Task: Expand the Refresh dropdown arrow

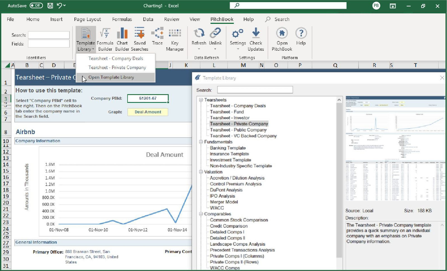Action: [x=199, y=49]
